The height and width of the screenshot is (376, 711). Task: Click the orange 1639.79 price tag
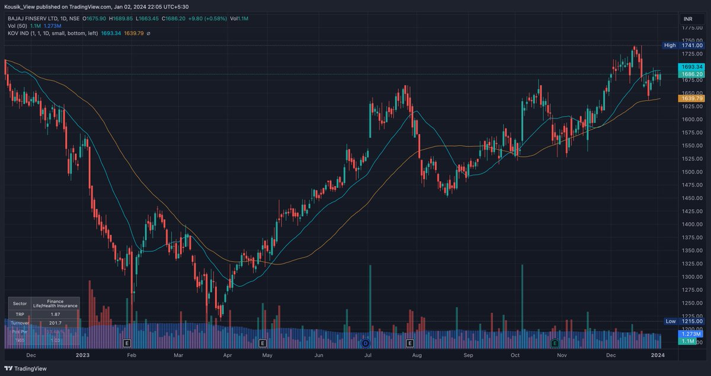692,98
